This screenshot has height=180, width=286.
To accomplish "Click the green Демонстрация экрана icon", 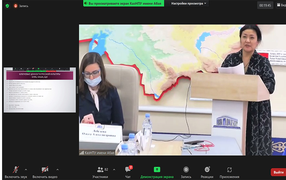I will click(157, 169).
